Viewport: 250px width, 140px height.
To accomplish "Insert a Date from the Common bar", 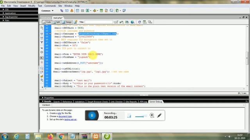I will 101,10.
